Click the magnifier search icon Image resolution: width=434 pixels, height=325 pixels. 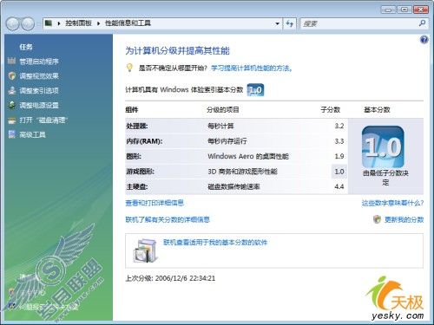422,23
